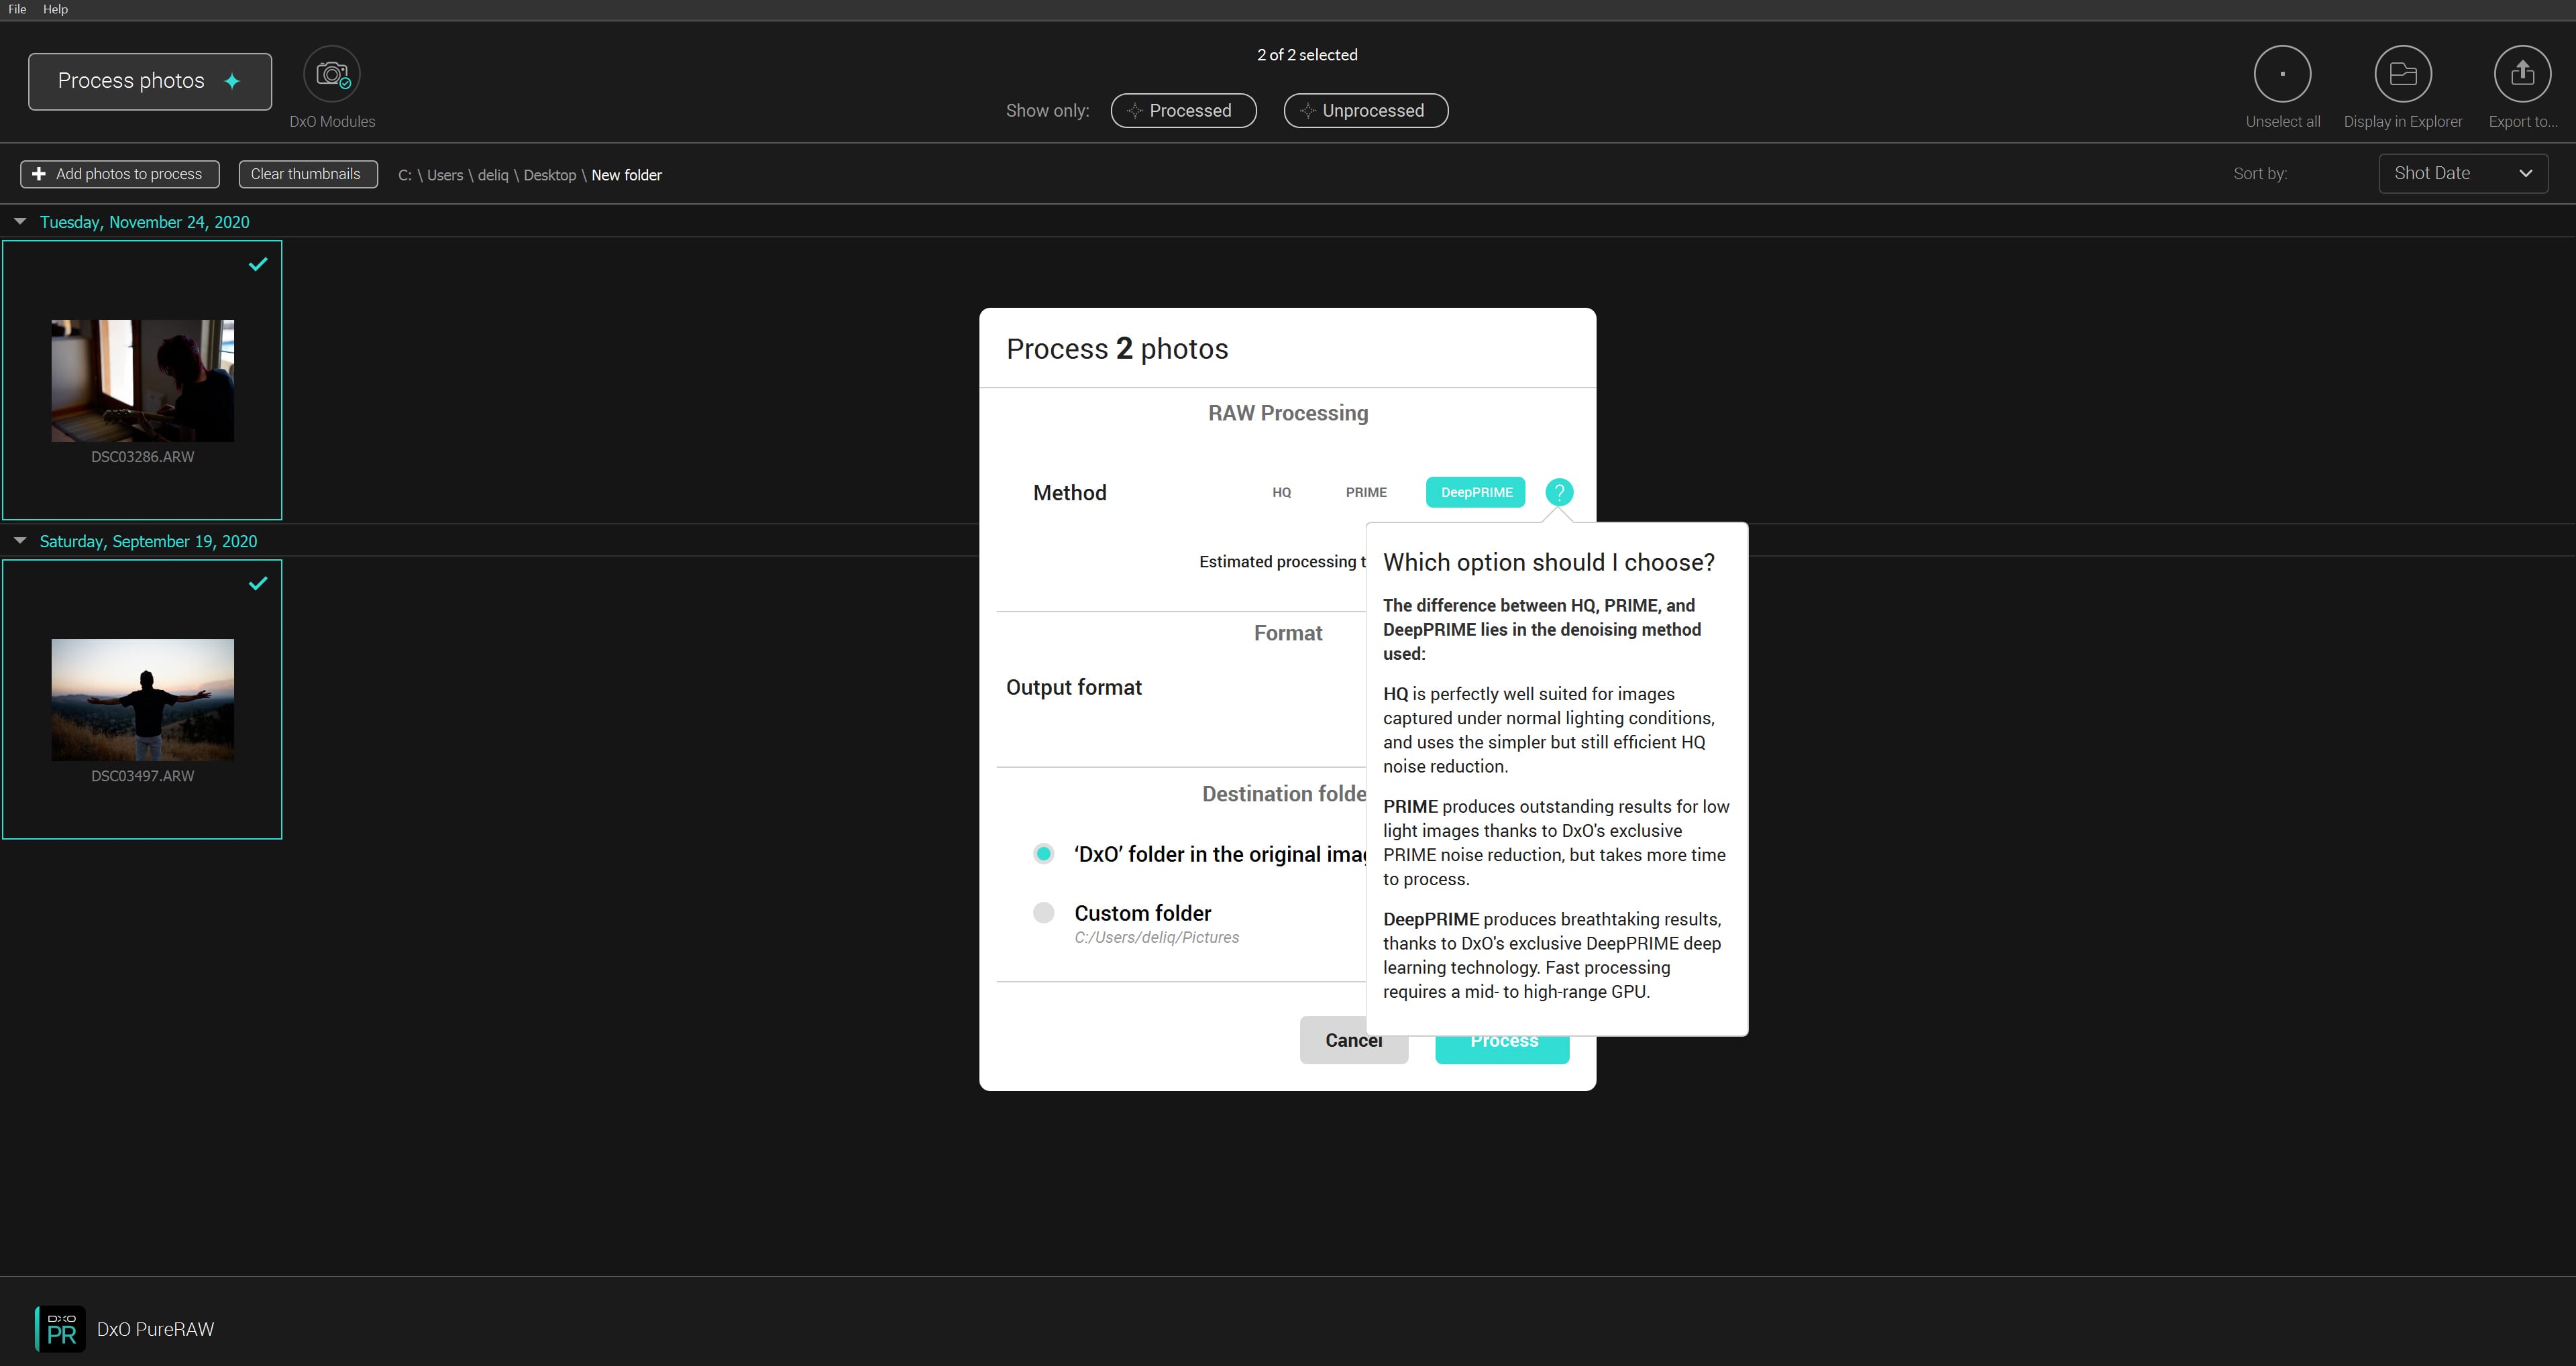Click Users in the folder breadcrumb
Image resolution: width=2576 pixels, height=1366 pixels.
click(444, 175)
